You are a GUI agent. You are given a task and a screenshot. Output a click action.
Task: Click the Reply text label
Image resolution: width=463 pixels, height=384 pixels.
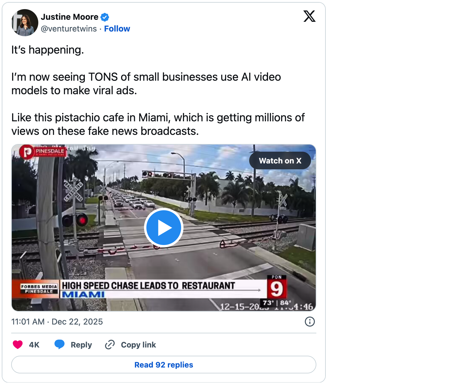81,345
